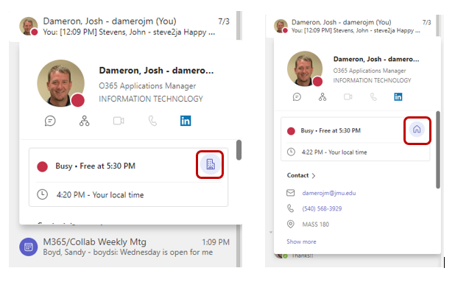Click Show more link

(302, 242)
